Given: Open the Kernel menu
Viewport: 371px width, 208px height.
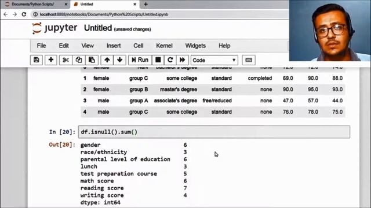Looking at the screenshot, I should 164,46.
